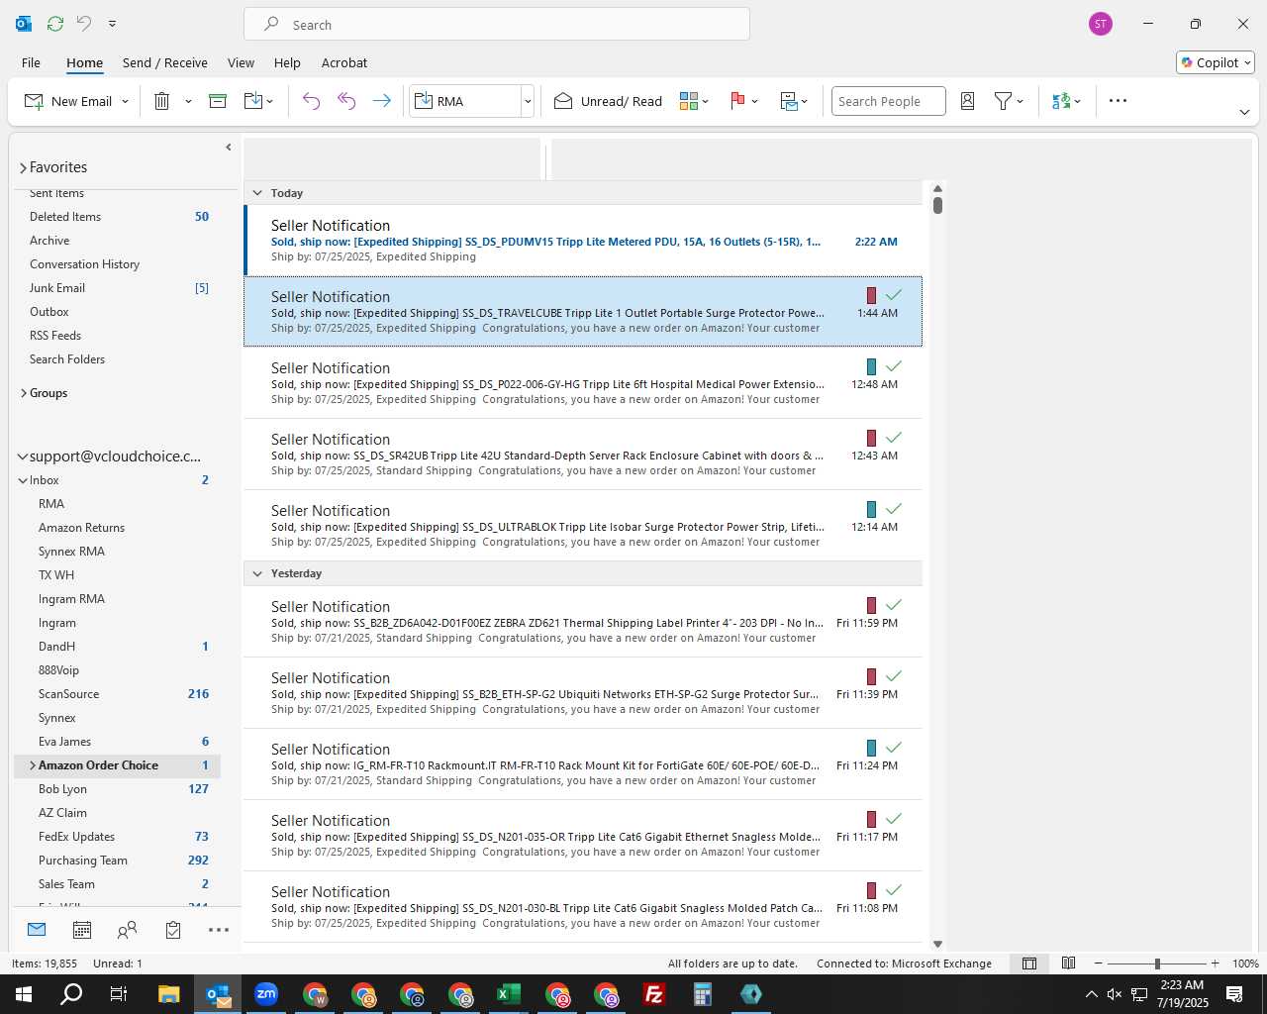This screenshot has width=1267, height=1014.
Task: Click the Archive box icon in ribbon
Action: pos(218,101)
